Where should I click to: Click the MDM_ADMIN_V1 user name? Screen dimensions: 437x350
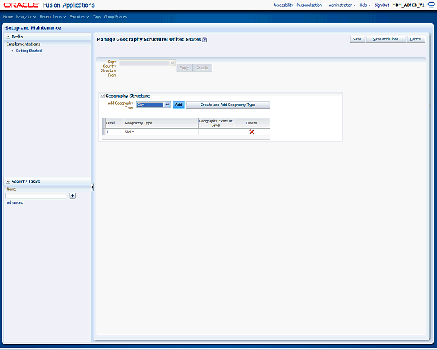click(x=408, y=5)
